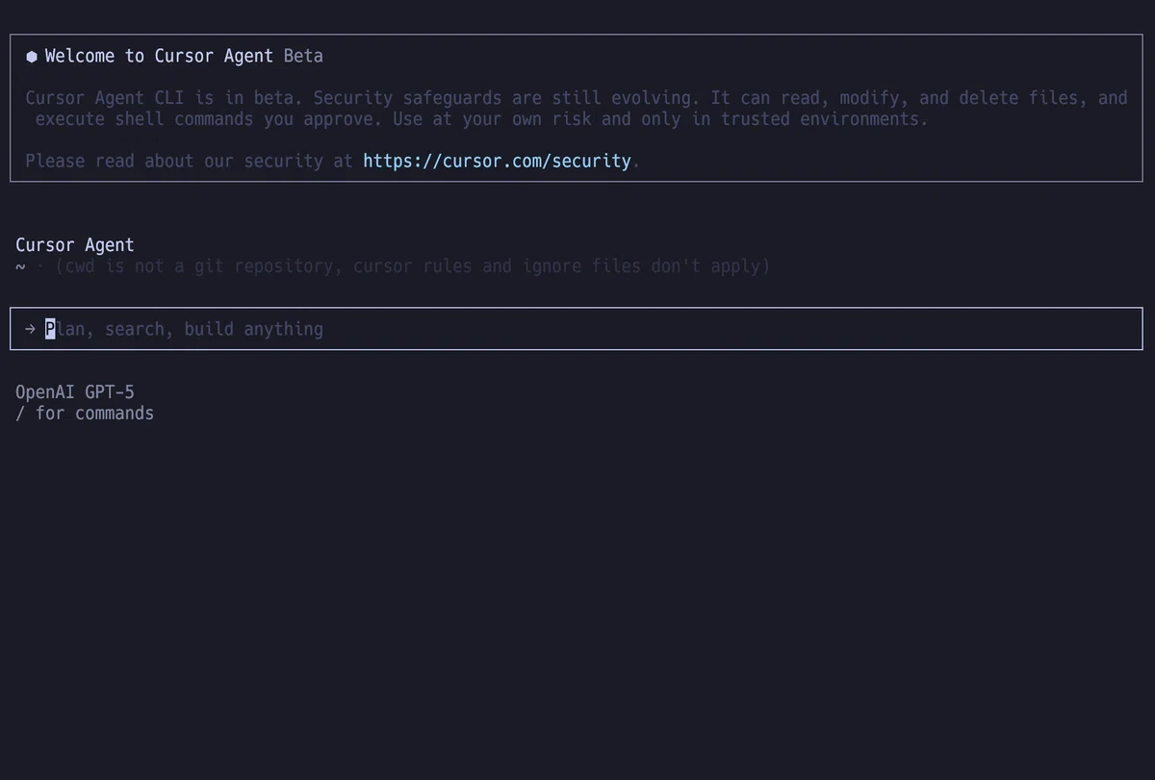
Task: Click the word 'search' in placeholder
Action: 135,329
